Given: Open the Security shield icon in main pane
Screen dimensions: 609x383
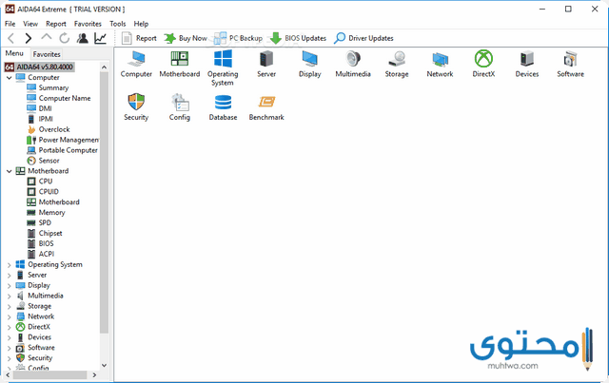Looking at the screenshot, I should pos(136,107).
